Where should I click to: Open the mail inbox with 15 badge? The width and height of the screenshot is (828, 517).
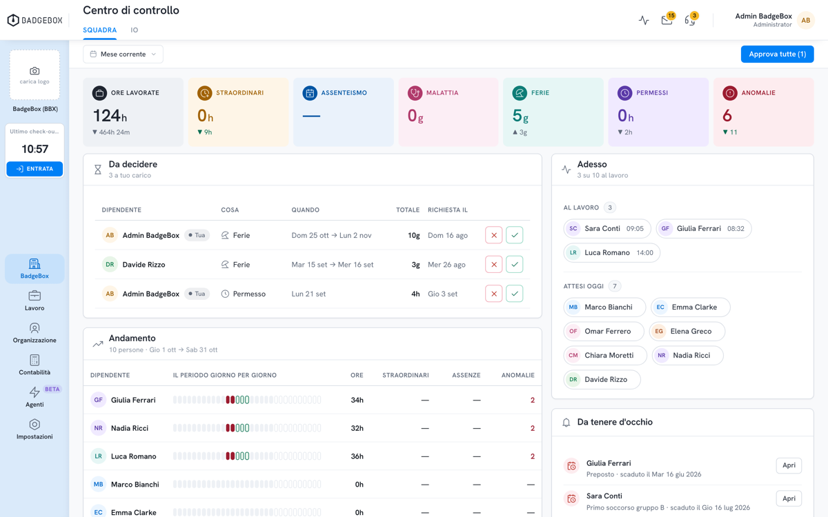(x=667, y=20)
